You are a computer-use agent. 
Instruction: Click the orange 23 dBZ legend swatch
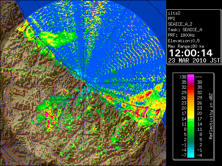coord(191,103)
